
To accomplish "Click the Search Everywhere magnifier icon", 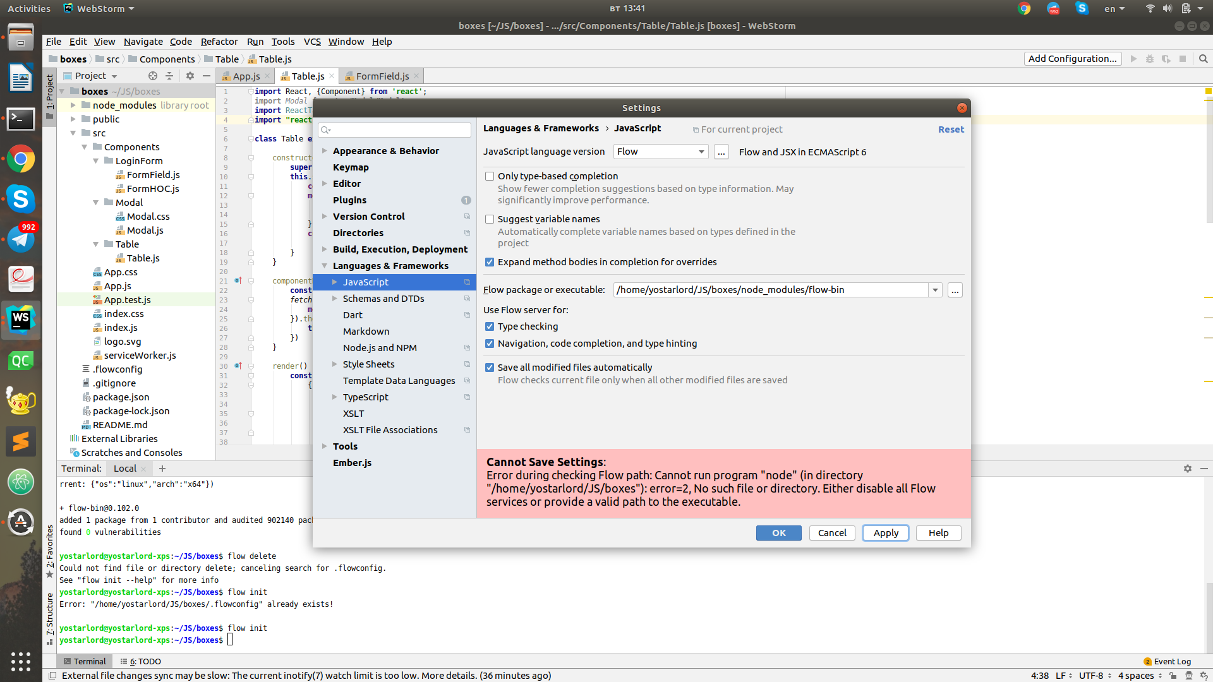I will (x=1204, y=59).
